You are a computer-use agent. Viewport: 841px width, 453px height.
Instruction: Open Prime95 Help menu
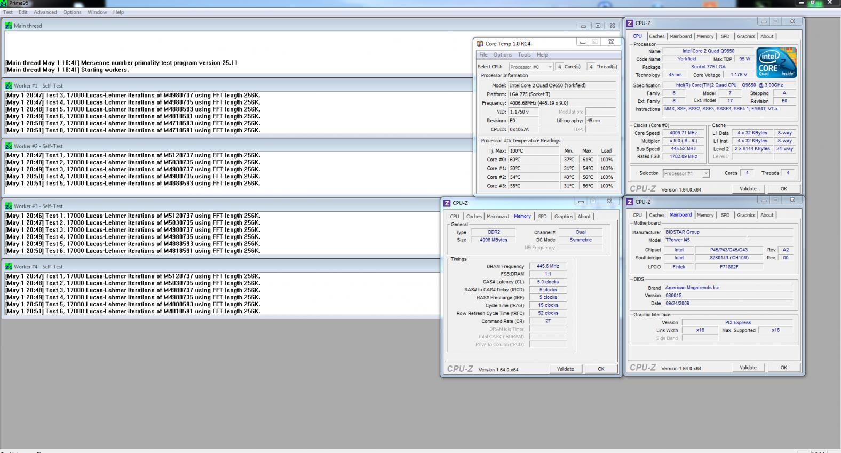point(118,12)
